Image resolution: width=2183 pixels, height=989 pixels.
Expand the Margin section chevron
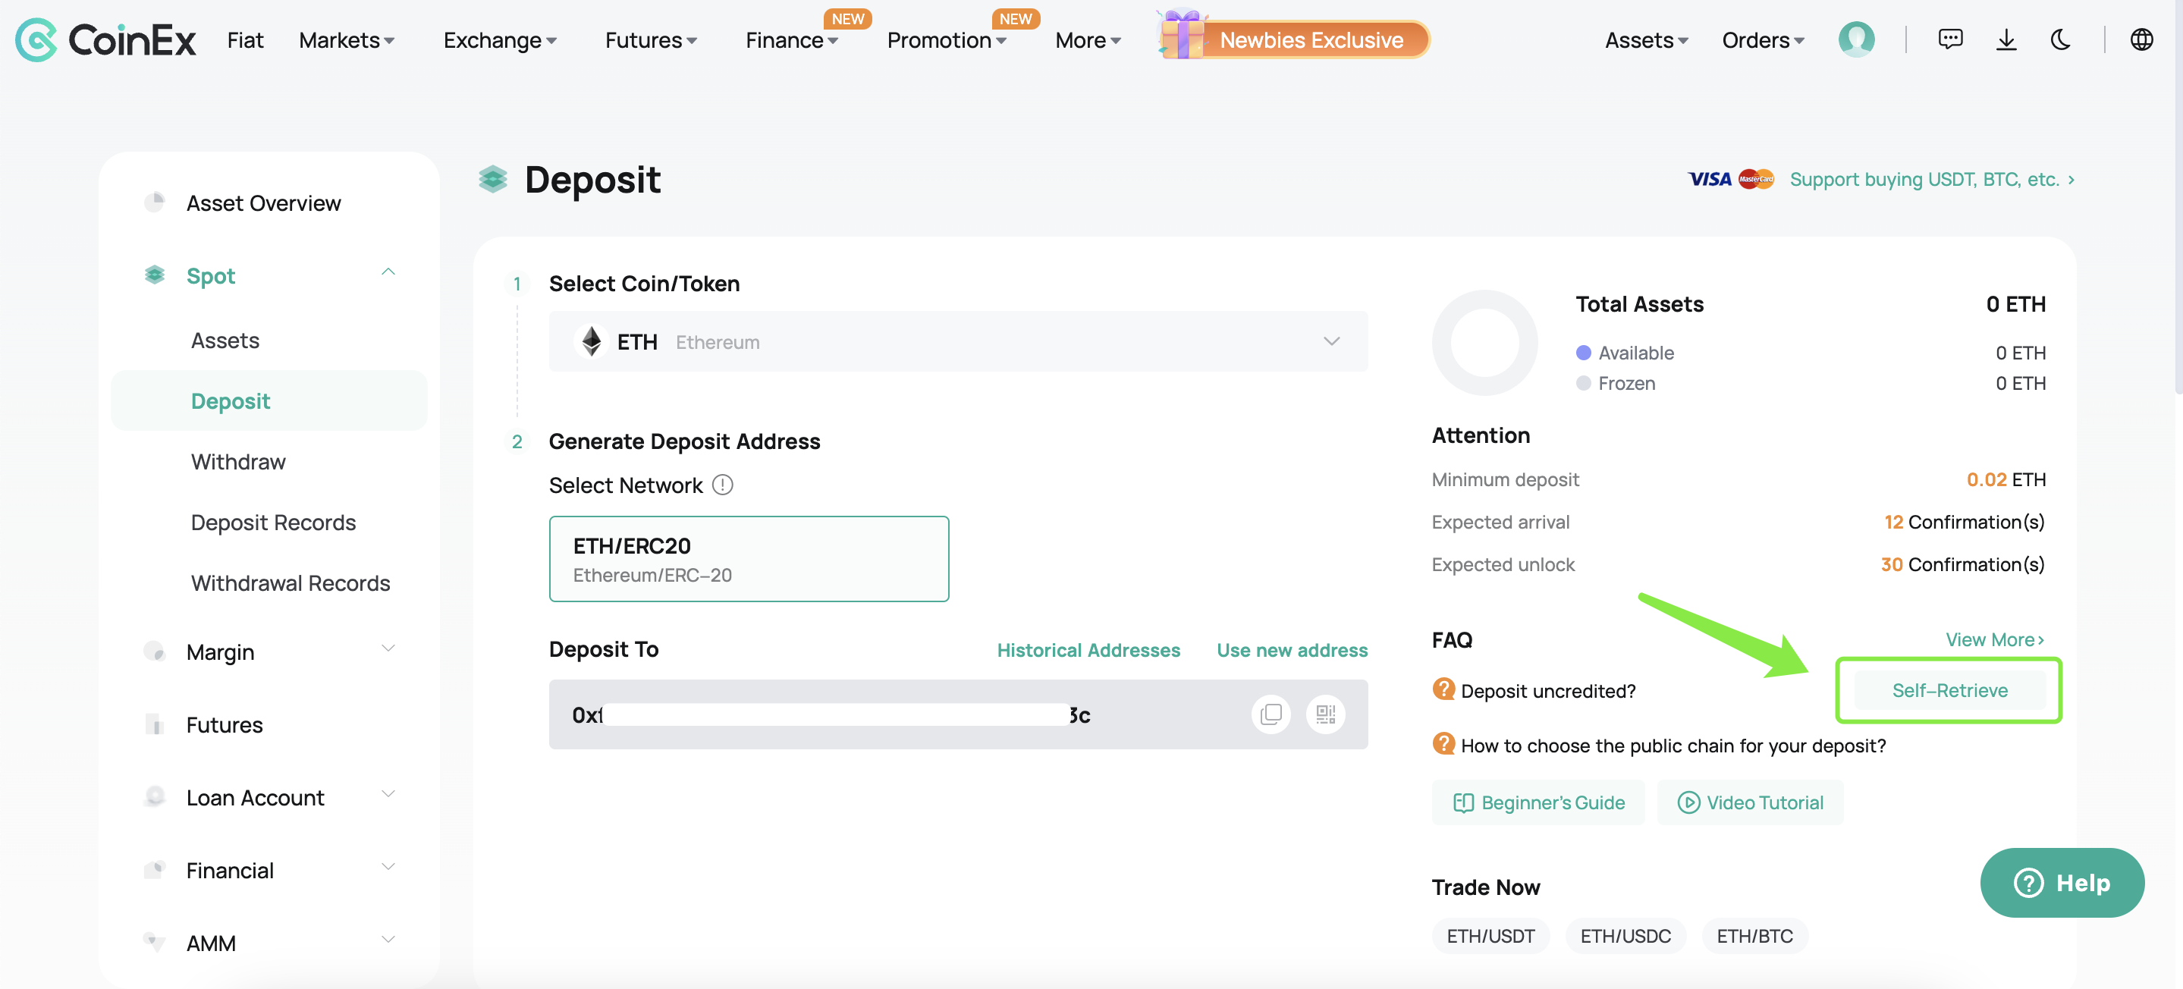(x=388, y=648)
